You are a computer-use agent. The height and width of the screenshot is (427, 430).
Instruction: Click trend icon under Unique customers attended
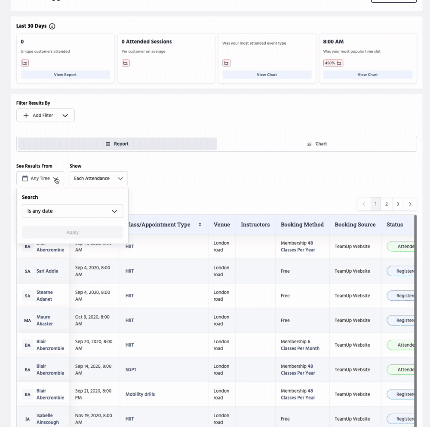coord(25,63)
